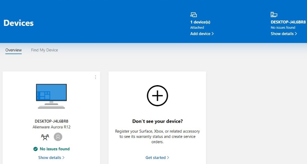Open the Find My Device tab
This screenshot has height=164, width=307.
pyautogui.click(x=44, y=50)
